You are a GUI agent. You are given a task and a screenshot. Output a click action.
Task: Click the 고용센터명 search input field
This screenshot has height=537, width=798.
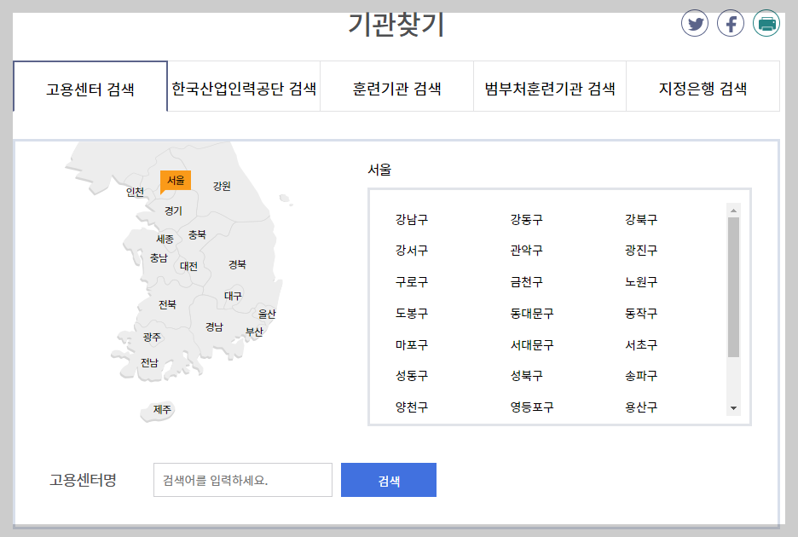(x=242, y=480)
